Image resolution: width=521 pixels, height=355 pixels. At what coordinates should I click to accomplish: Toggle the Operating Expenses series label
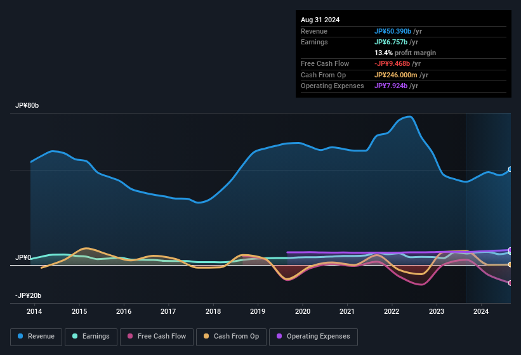(x=318, y=337)
